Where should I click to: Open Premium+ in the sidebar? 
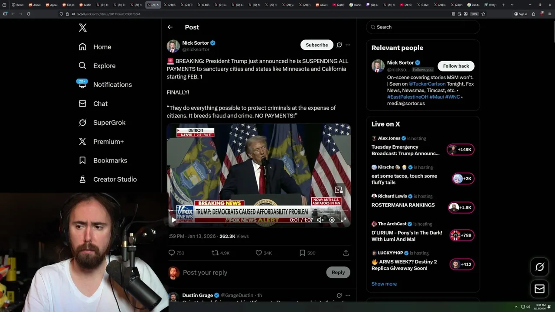[x=101, y=141]
